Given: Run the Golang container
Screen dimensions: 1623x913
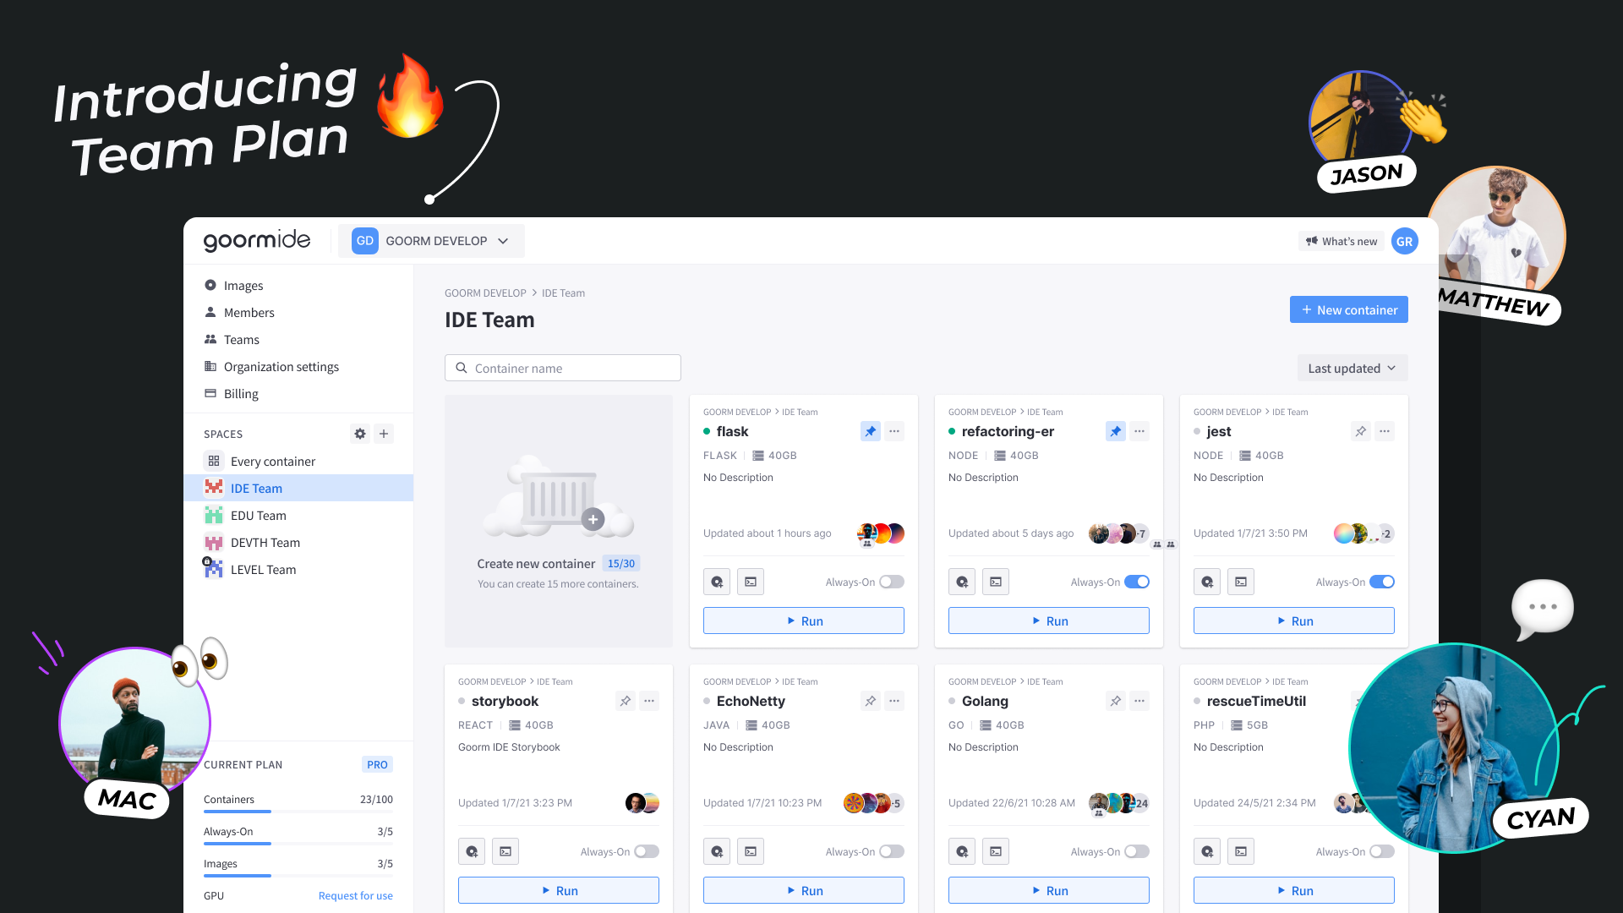Looking at the screenshot, I should (1049, 890).
